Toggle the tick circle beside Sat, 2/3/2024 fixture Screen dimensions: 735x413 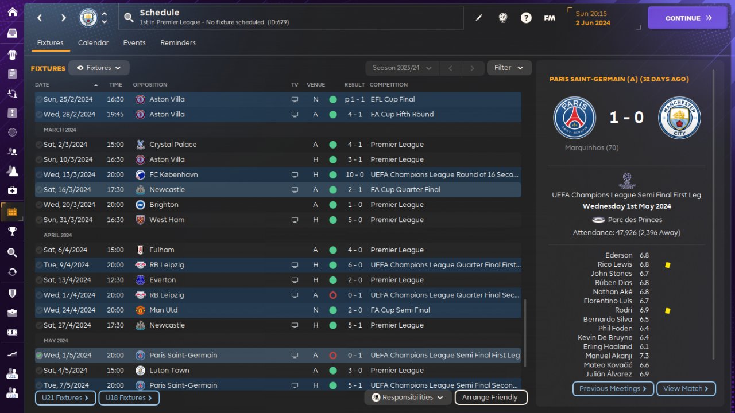click(38, 145)
